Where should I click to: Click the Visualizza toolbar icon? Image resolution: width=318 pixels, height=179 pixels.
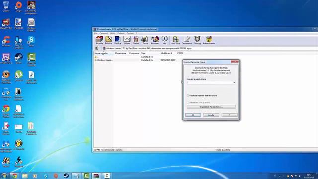[127, 40]
